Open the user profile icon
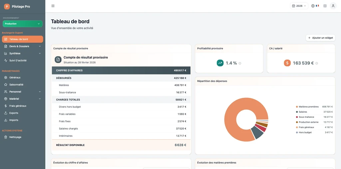Viewport: 341px width, 169px height. pos(333,6)
